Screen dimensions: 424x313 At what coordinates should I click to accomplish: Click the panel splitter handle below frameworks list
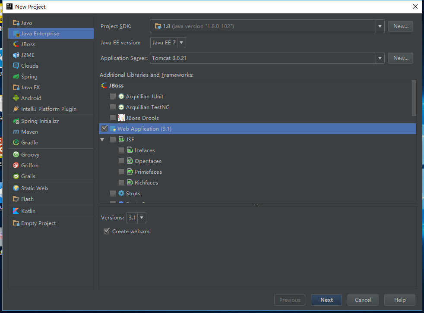[x=257, y=205]
